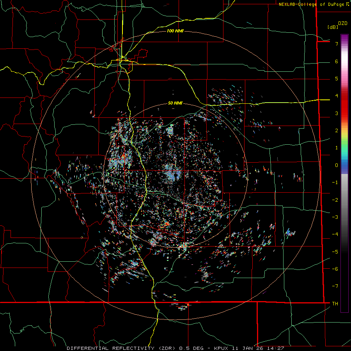The image size is (351, 351).
Task: Click the 0 value on the color scale
Action: pos(337,165)
